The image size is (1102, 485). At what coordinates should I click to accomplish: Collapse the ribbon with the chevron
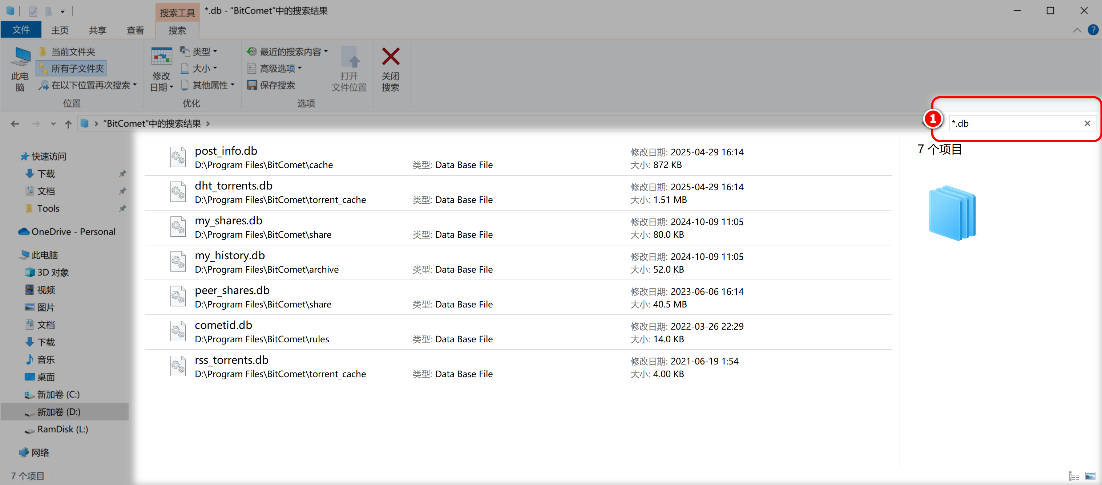1077,30
